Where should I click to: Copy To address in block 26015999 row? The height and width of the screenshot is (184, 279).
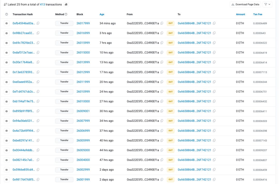214,43
